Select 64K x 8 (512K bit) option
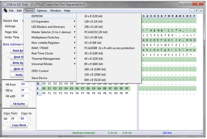Viewport: 207px width, 139px height. point(95,80)
